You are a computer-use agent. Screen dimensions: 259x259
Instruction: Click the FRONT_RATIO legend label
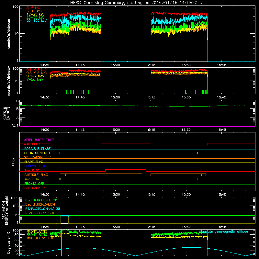37,231
